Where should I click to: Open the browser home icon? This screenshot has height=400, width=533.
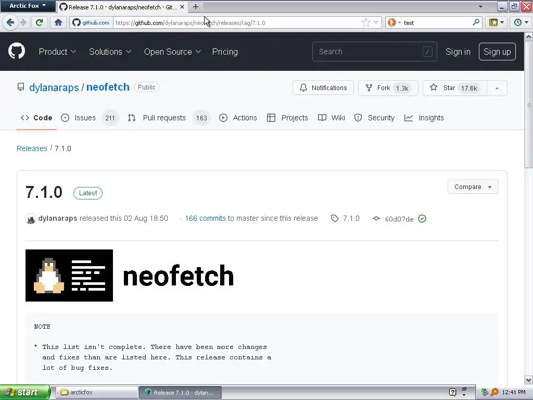[58, 23]
